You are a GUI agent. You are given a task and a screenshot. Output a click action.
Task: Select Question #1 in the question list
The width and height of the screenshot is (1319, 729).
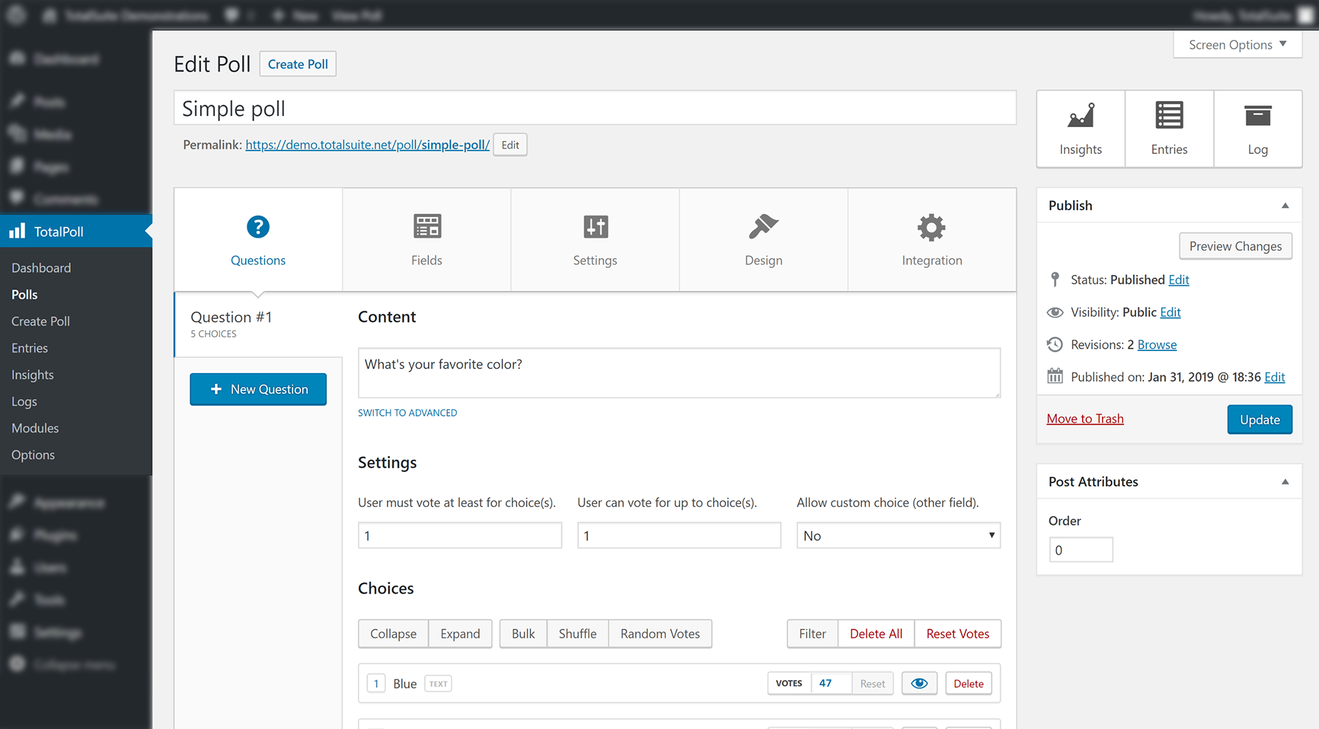tap(258, 324)
